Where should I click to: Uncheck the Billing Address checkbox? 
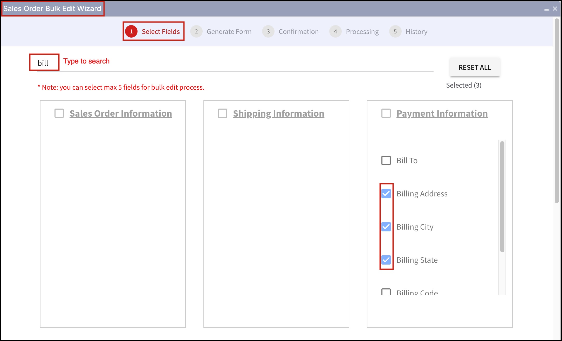pyautogui.click(x=386, y=194)
